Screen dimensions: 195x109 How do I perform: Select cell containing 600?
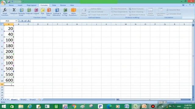pyautogui.click(x=9, y=80)
